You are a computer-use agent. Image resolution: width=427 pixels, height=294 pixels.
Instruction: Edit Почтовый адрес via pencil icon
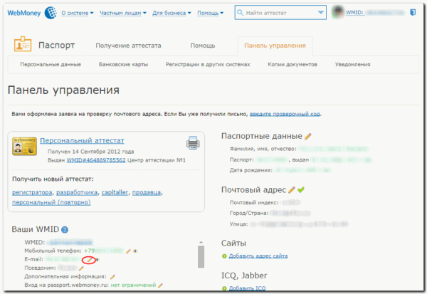[x=292, y=189]
